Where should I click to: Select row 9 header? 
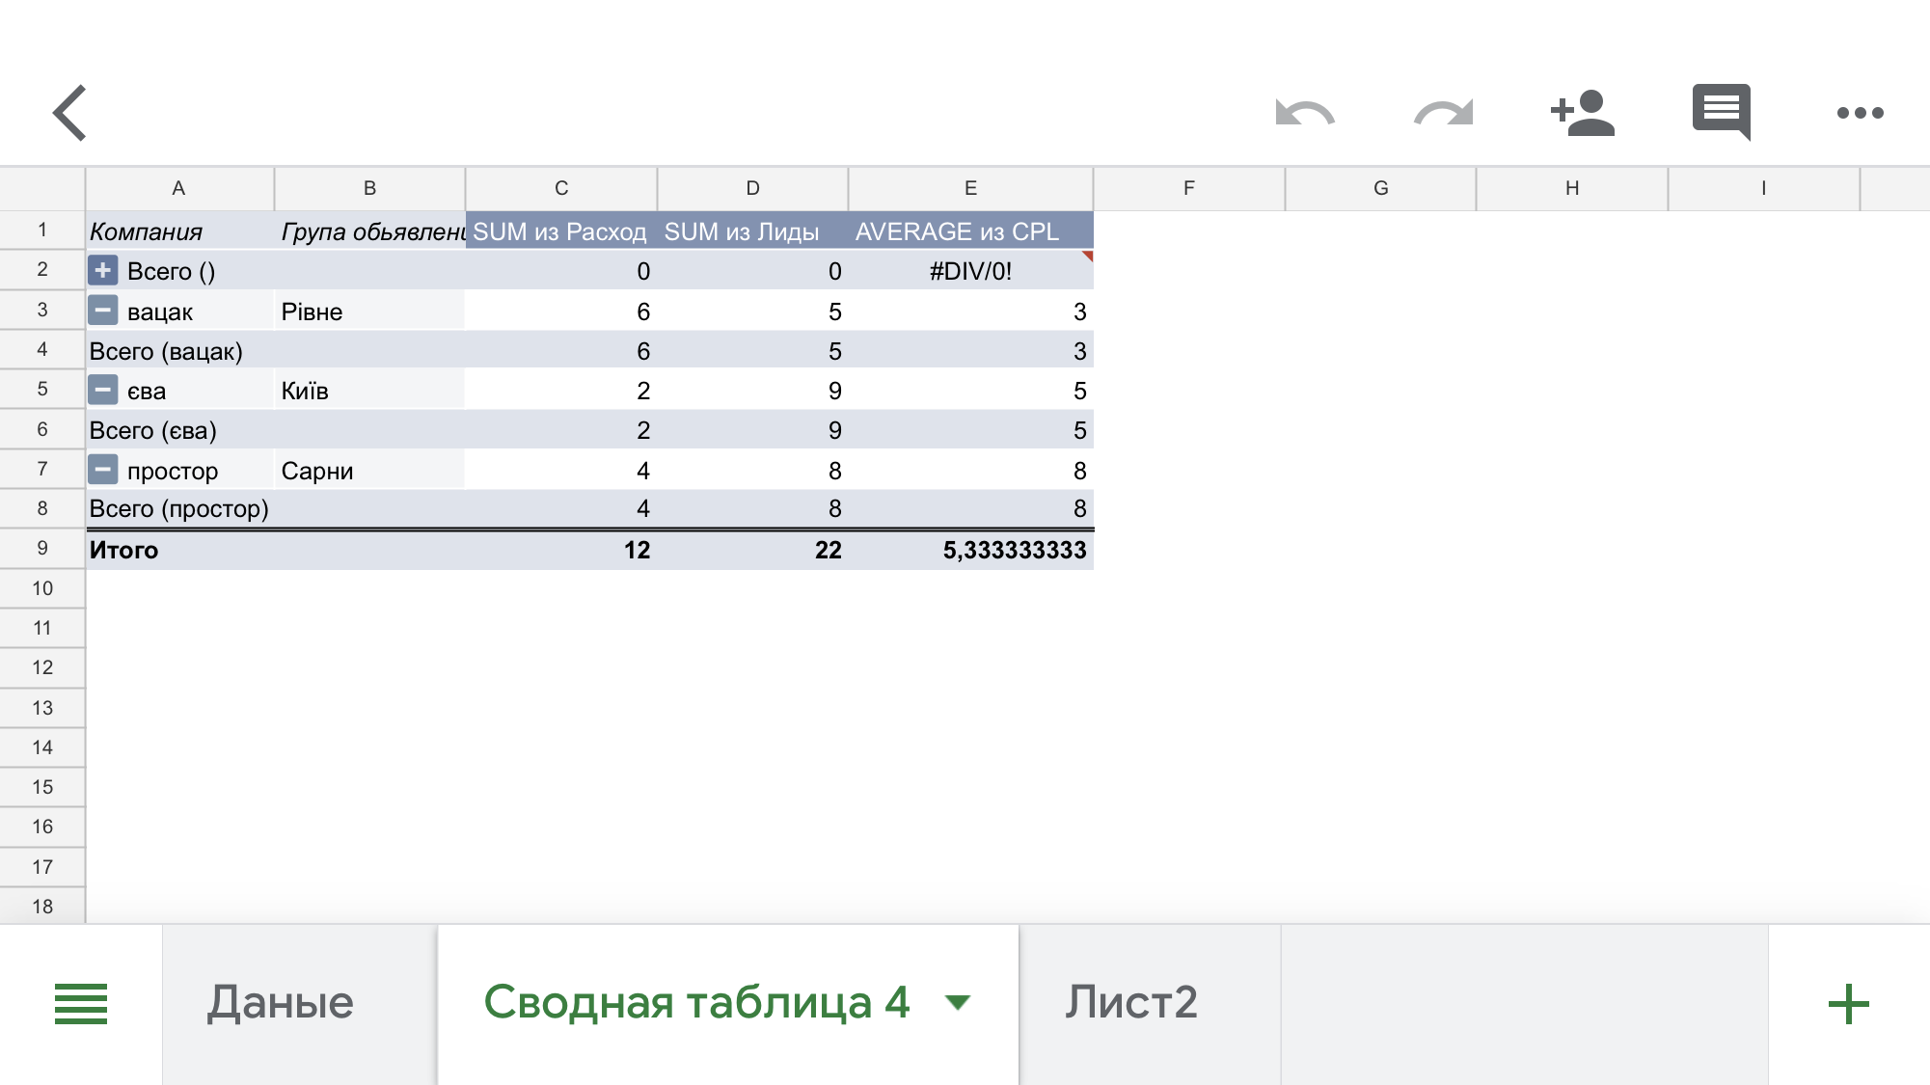pyautogui.click(x=42, y=549)
